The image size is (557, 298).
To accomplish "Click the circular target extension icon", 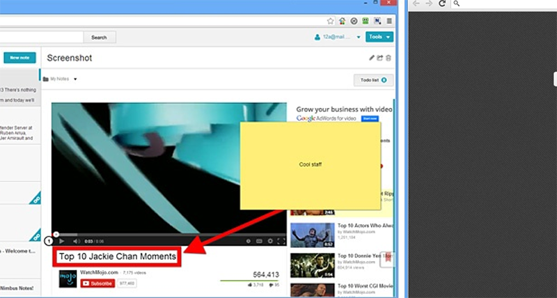I will (354, 21).
